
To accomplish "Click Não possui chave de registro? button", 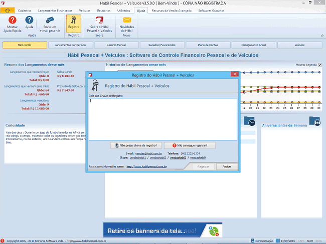I will pos(136,145).
